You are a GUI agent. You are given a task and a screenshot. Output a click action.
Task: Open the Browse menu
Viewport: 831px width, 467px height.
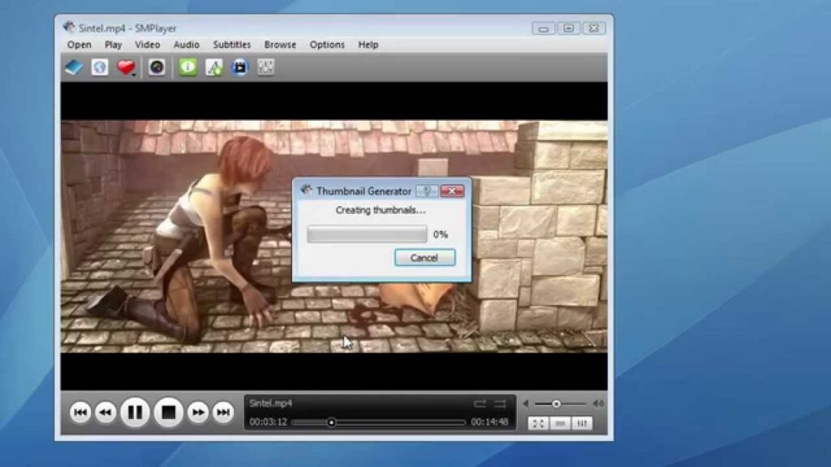280,45
